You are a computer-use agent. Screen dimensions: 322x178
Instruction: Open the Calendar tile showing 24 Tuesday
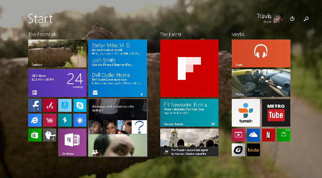click(x=57, y=83)
